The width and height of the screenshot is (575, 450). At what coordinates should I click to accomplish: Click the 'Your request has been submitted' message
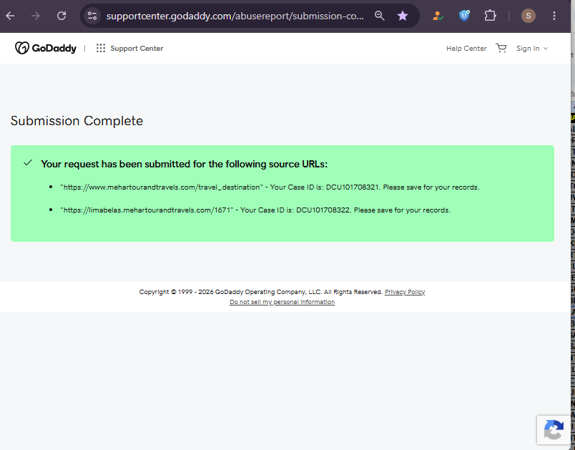[x=184, y=164]
